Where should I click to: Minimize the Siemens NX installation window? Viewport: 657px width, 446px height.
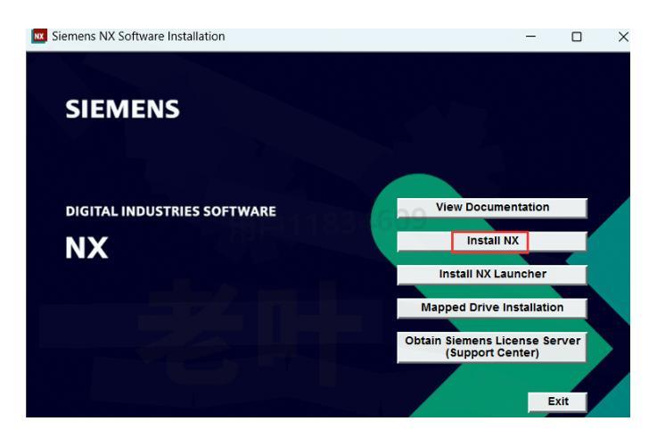click(x=530, y=37)
